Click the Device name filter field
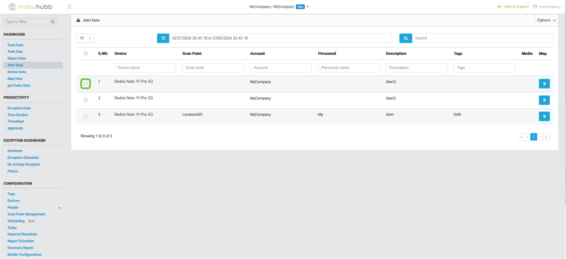Screen dimensions: 566x259 [x=145, y=68]
